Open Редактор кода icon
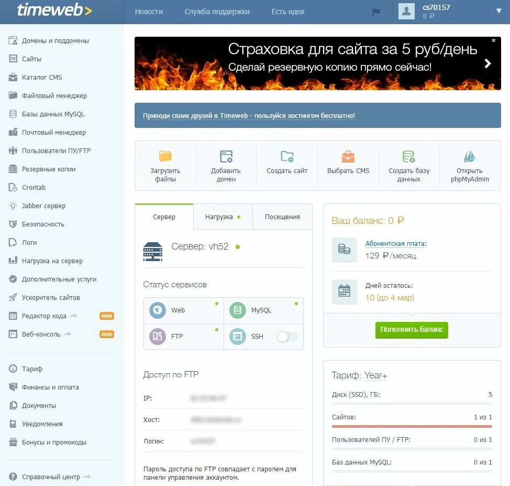Image resolution: width=510 pixels, height=486 pixels. 13,316
